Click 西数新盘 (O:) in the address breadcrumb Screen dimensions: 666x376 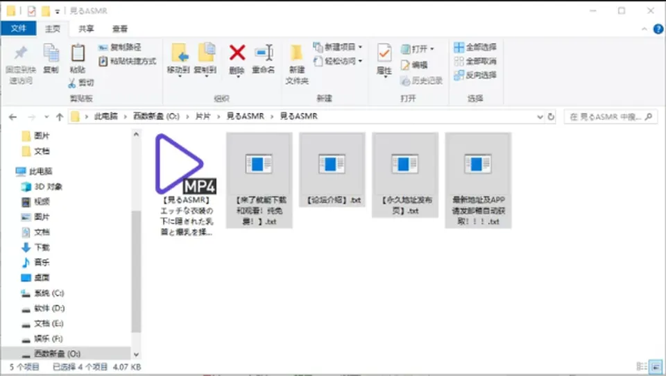(156, 117)
